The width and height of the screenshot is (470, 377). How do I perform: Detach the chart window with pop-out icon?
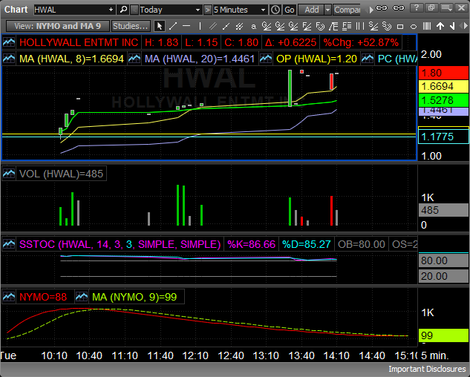pyautogui.click(x=431, y=8)
